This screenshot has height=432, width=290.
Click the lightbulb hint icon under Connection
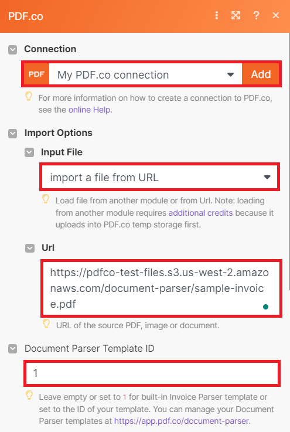(29, 97)
